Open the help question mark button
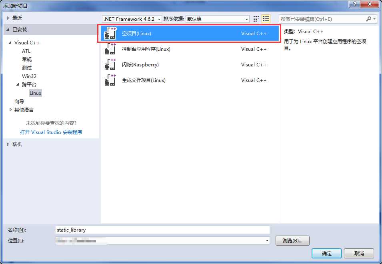Image resolution: width=382 pixels, height=264 pixels. [355, 4]
